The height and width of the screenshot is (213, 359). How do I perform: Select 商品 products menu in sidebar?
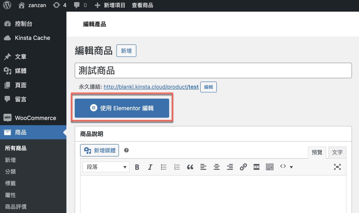[33, 132]
